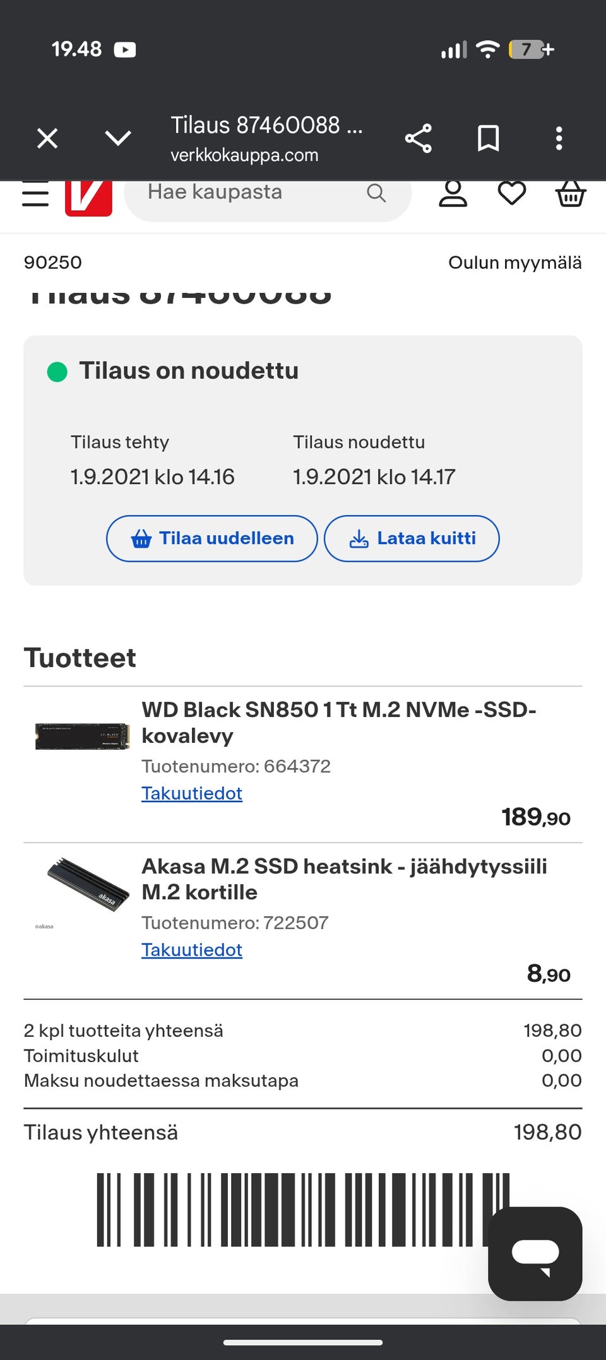Open the user account icon
The width and height of the screenshot is (606, 1360).
click(453, 193)
